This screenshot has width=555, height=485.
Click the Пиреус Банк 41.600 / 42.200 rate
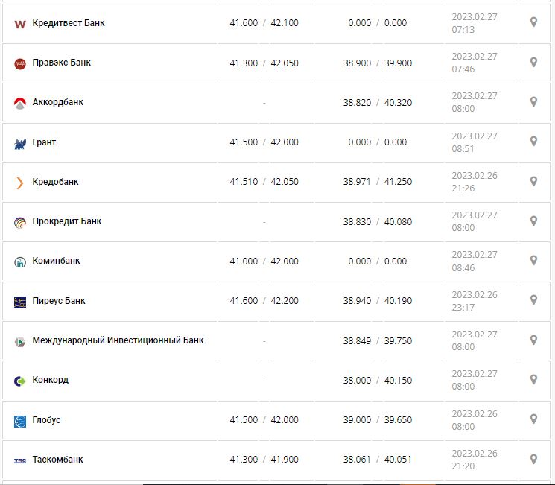point(264,301)
